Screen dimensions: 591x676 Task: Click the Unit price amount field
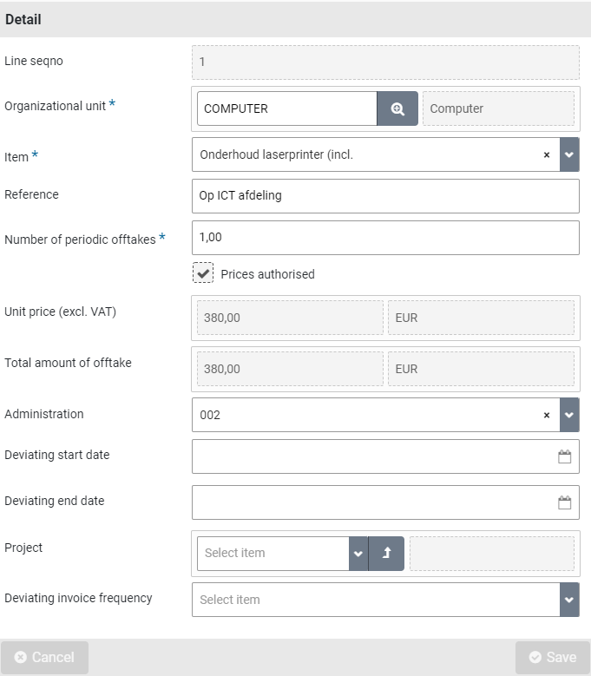pos(290,318)
